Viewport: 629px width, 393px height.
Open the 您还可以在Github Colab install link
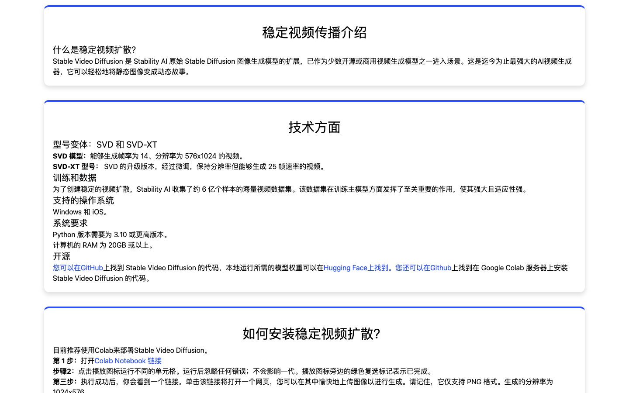pos(423,268)
